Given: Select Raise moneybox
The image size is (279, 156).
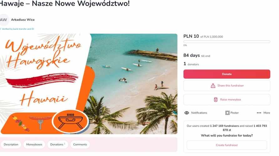Looking at the screenshot, I should click(x=227, y=100).
